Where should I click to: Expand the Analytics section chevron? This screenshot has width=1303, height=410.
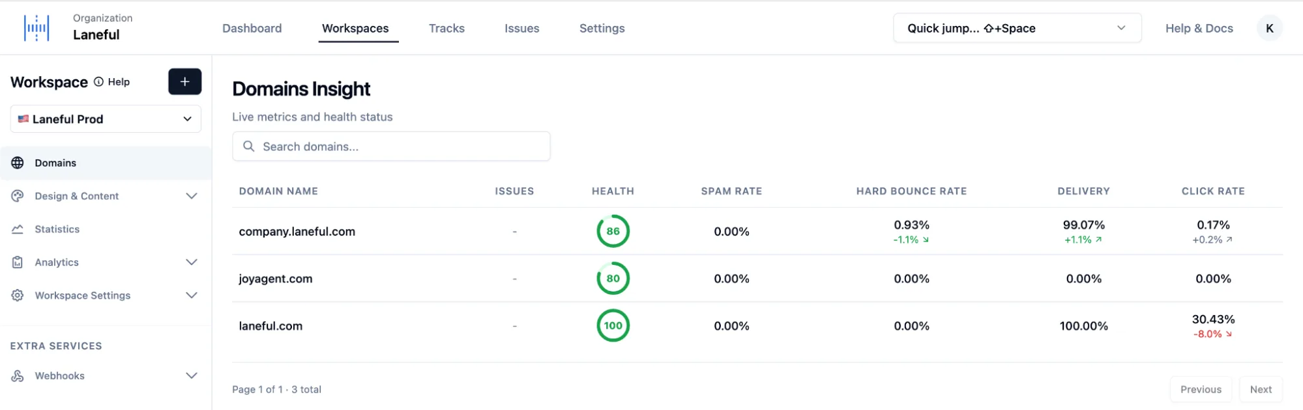[x=192, y=262]
